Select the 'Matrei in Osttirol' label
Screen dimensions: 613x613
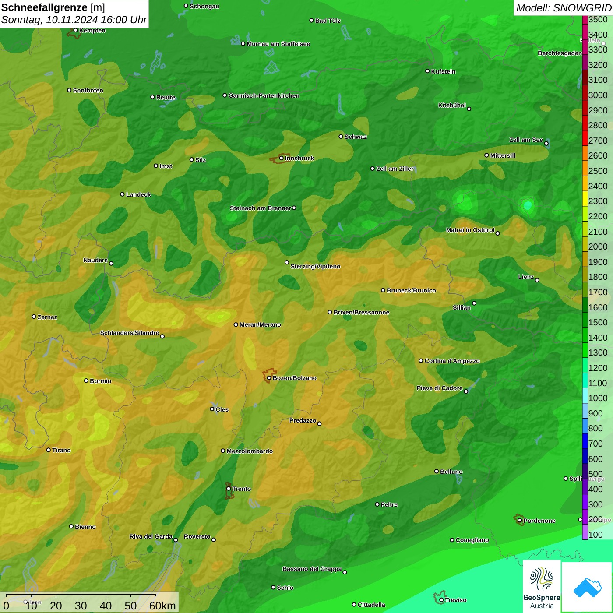[470, 230]
